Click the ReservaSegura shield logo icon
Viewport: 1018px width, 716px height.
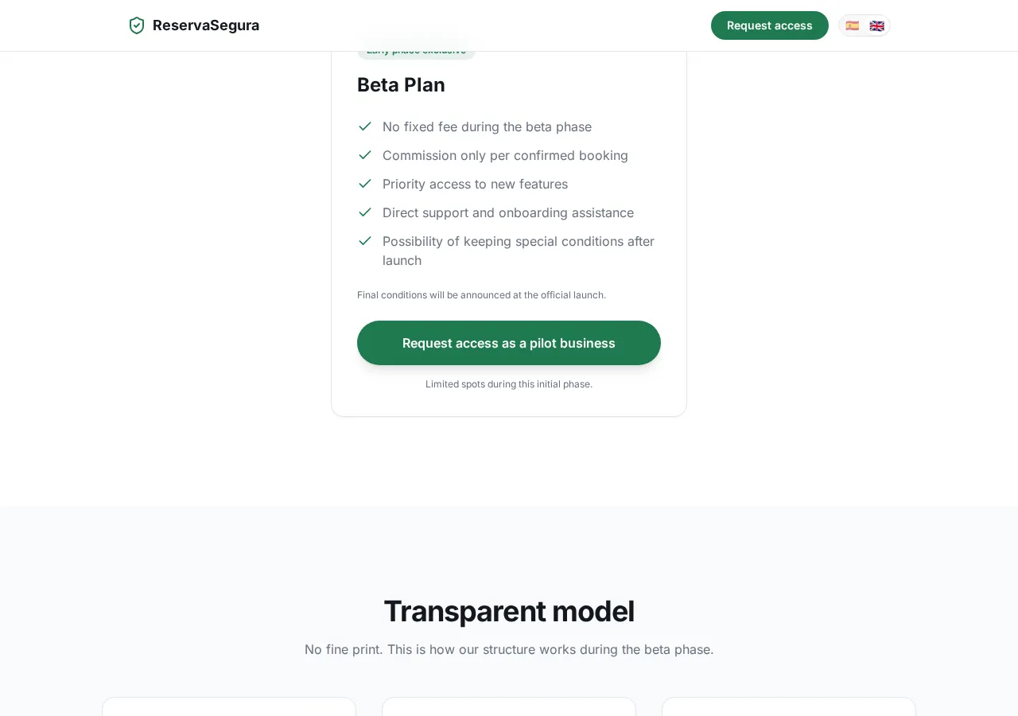[136, 25]
